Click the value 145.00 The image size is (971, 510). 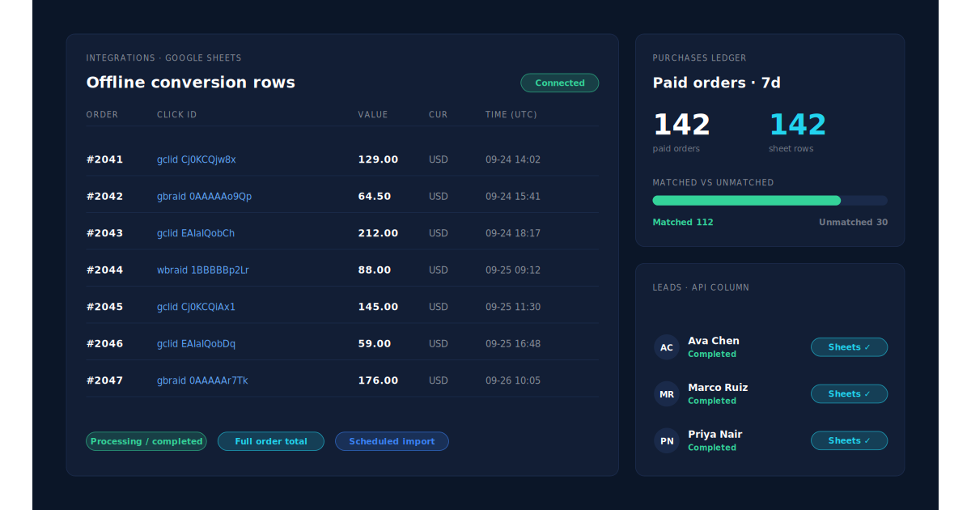point(378,307)
